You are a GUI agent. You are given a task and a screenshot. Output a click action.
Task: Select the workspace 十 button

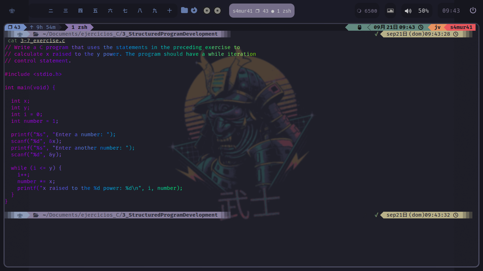[169, 11]
